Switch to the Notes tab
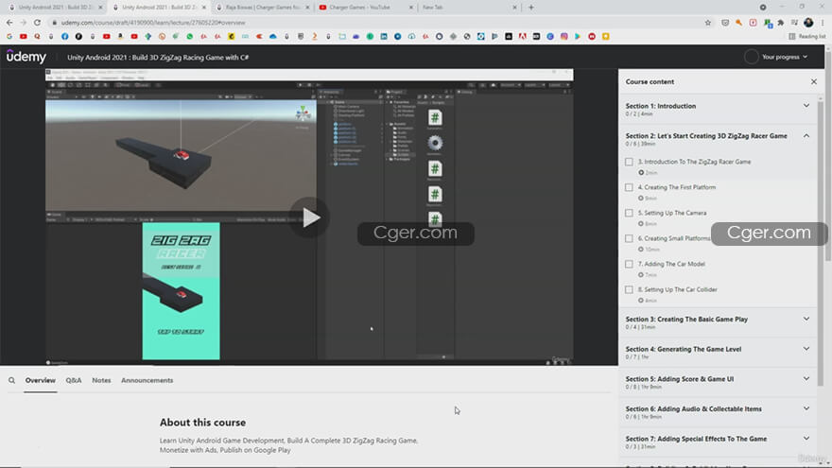 101,380
